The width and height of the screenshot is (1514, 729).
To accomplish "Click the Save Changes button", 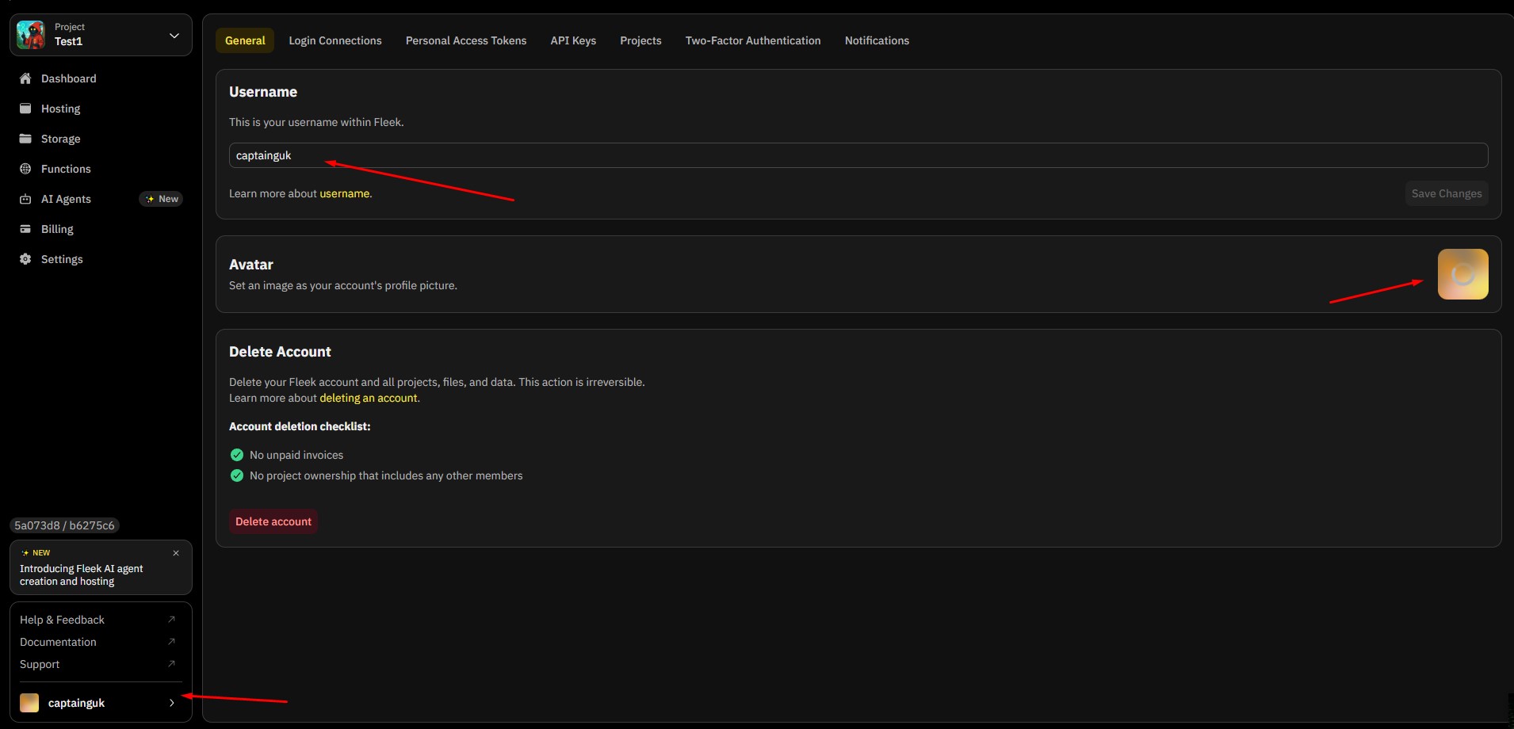I will point(1446,193).
